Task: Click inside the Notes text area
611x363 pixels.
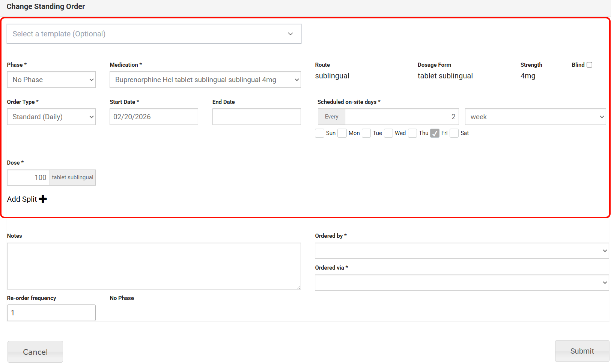Action: (x=154, y=266)
